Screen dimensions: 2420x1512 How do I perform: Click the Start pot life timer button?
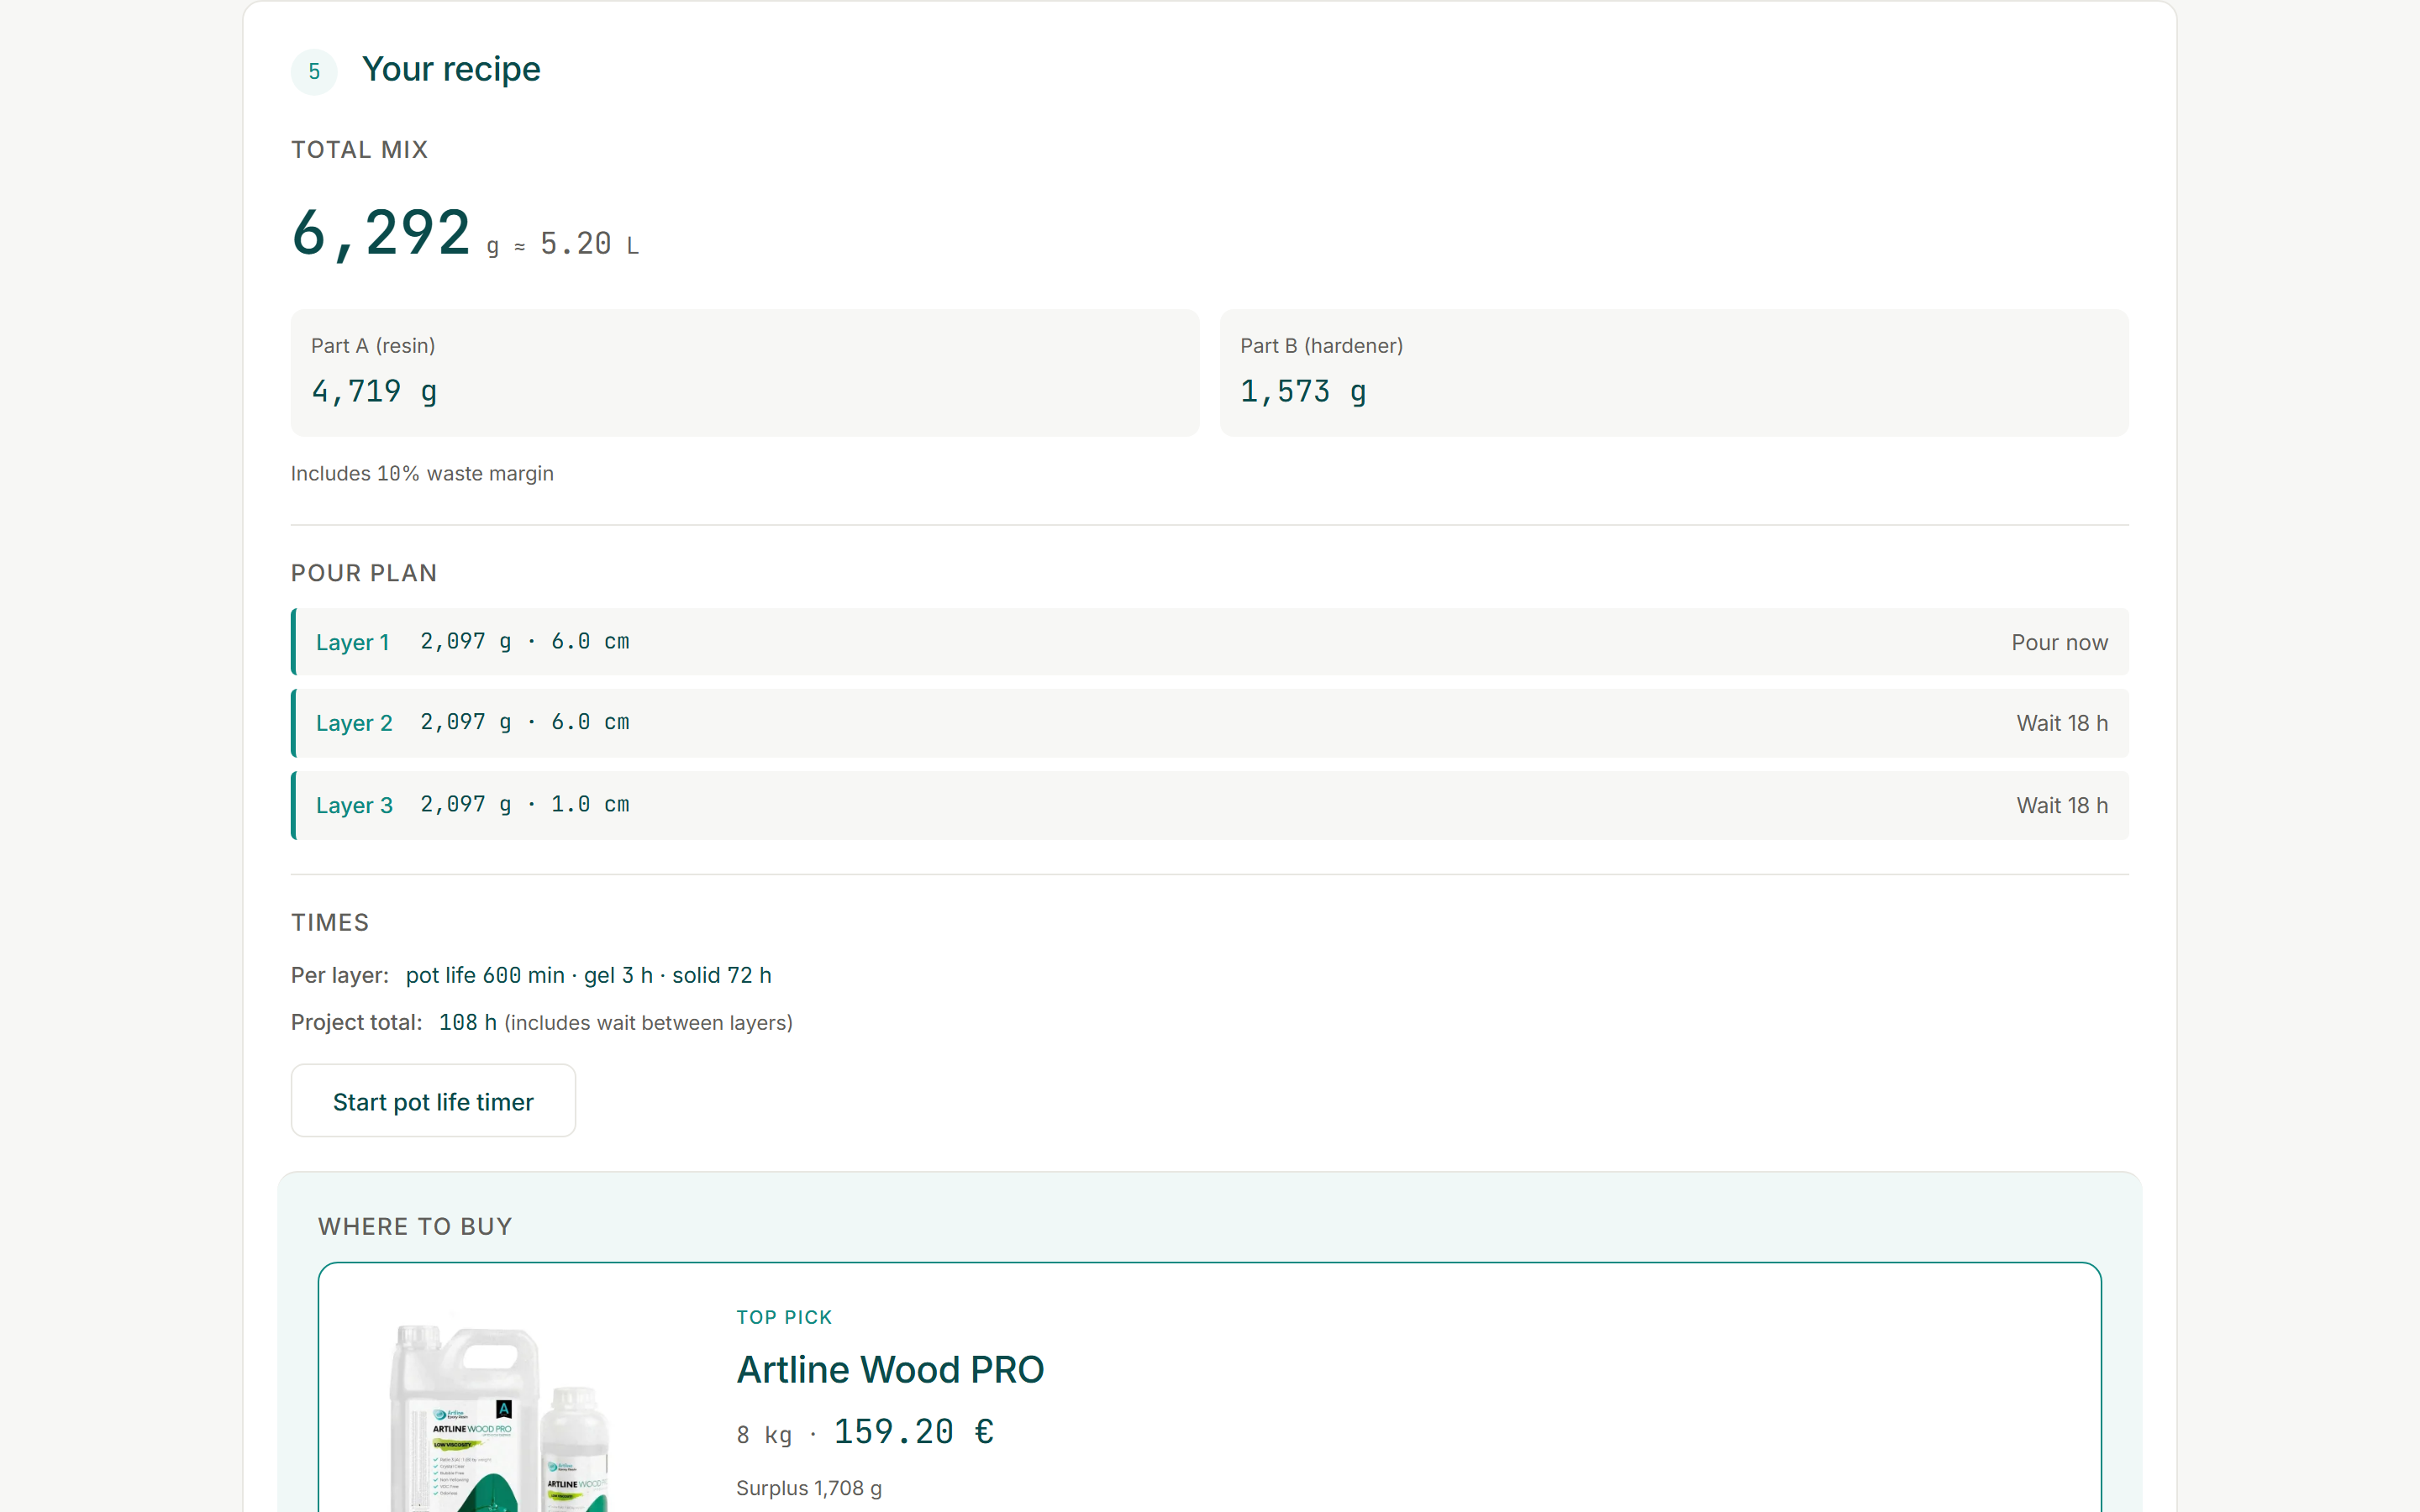point(433,1101)
